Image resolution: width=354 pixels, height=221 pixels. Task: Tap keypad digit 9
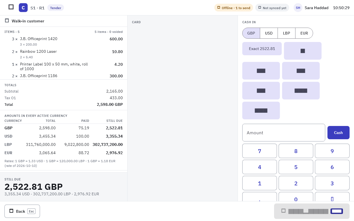[332, 151]
